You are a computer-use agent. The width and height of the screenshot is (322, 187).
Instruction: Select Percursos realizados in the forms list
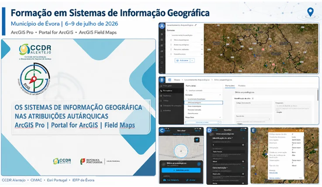pyautogui.click(x=194, y=110)
